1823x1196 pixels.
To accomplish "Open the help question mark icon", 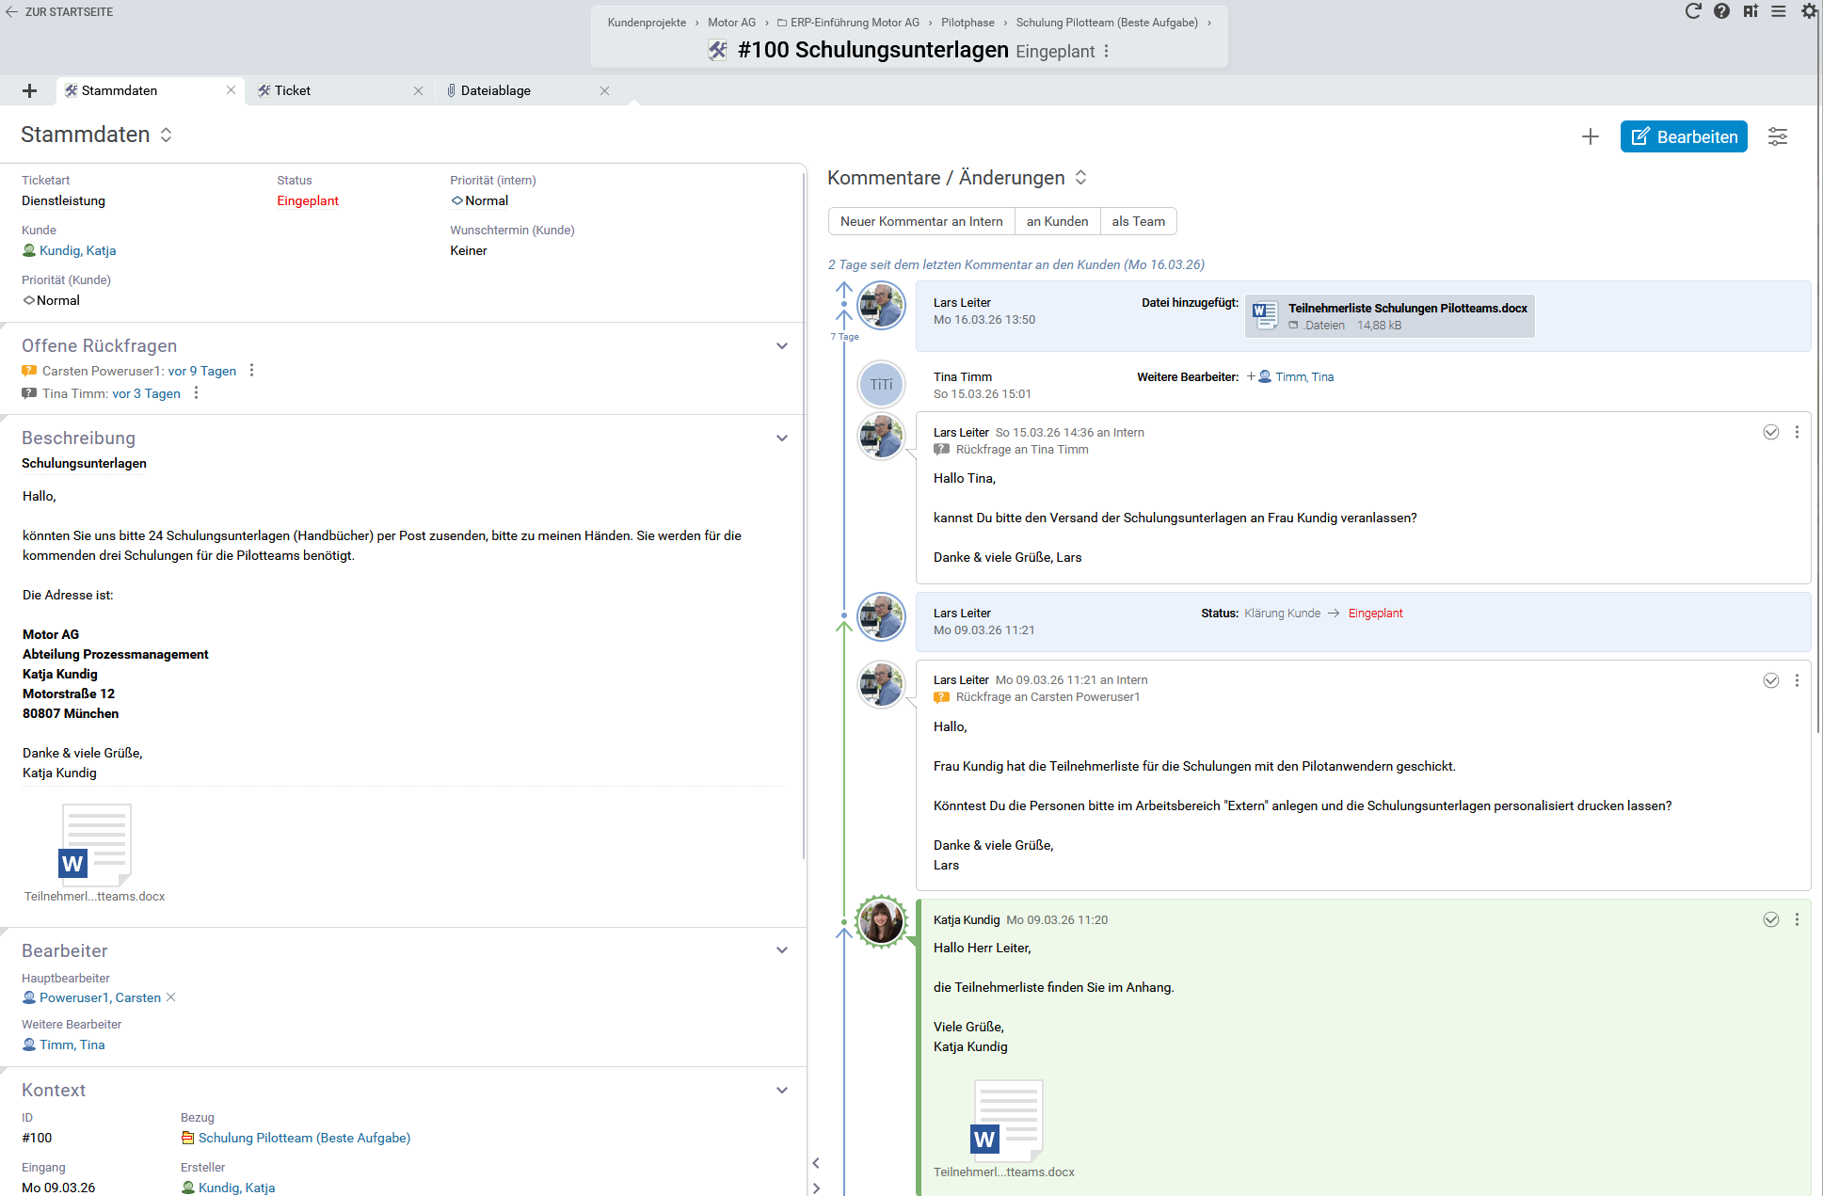I will (1721, 11).
